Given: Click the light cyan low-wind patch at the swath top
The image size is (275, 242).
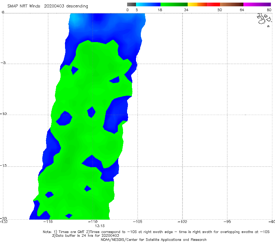Looking at the screenshot, I should pyautogui.click(x=75, y=19).
